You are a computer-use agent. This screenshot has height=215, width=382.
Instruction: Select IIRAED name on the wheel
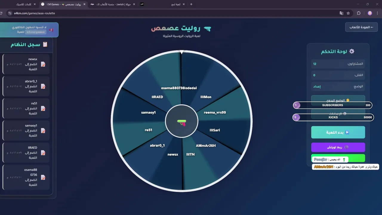[x=157, y=97]
